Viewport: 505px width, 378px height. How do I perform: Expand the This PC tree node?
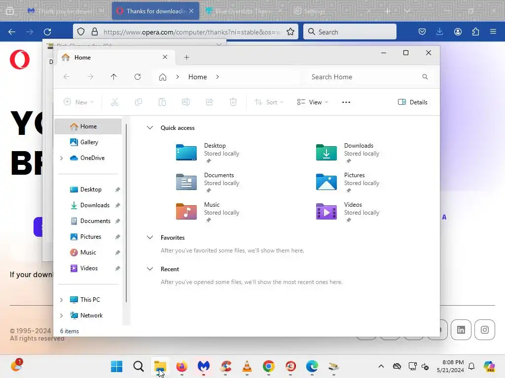[x=62, y=300]
